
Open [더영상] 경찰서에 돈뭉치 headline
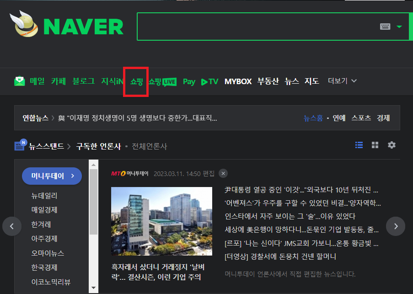click(280, 257)
